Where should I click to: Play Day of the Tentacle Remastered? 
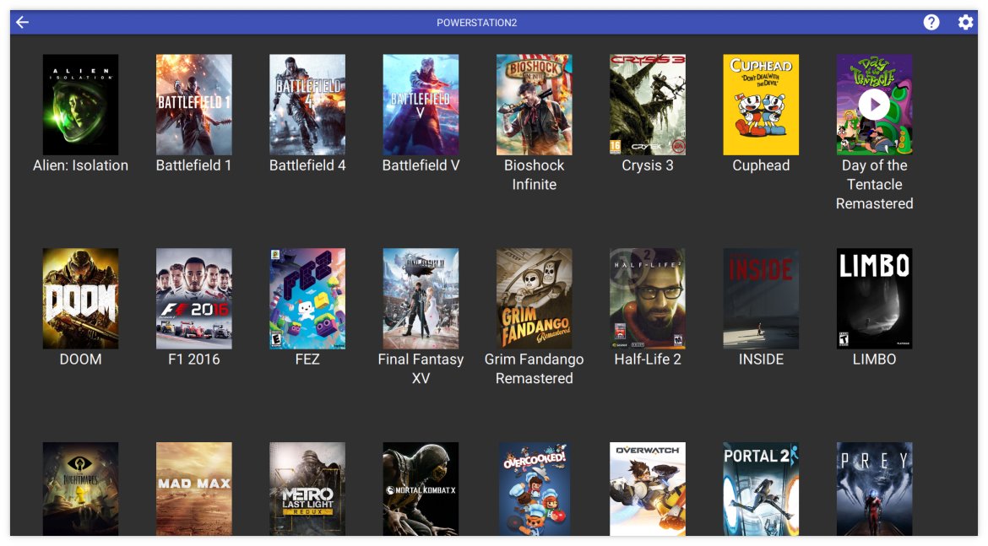coord(875,105)
